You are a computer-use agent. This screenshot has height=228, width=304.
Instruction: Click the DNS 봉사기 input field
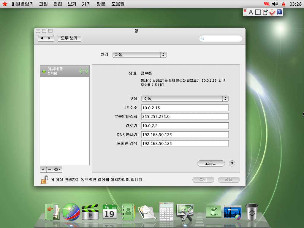point(185,134)
